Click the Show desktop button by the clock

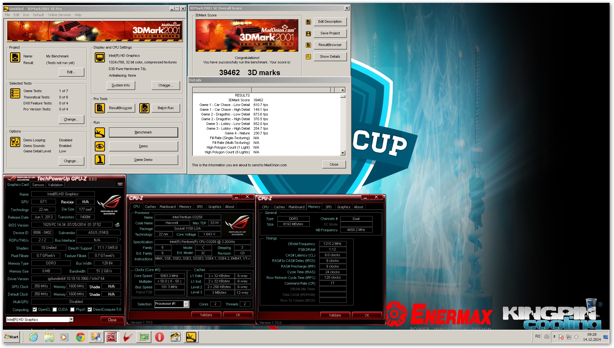(x=606, y=337)
